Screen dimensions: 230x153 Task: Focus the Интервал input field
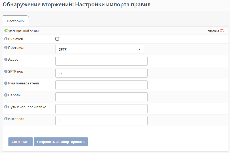point(101,121)
